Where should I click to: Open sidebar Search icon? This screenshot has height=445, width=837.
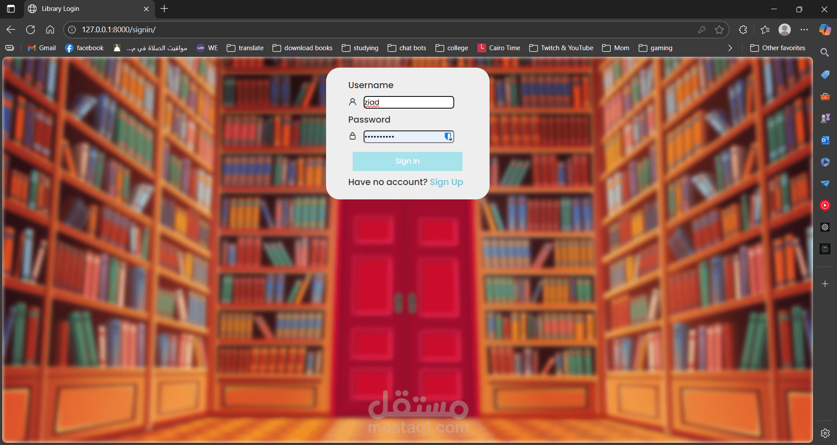pyautogui.click(x=825, y=53)
